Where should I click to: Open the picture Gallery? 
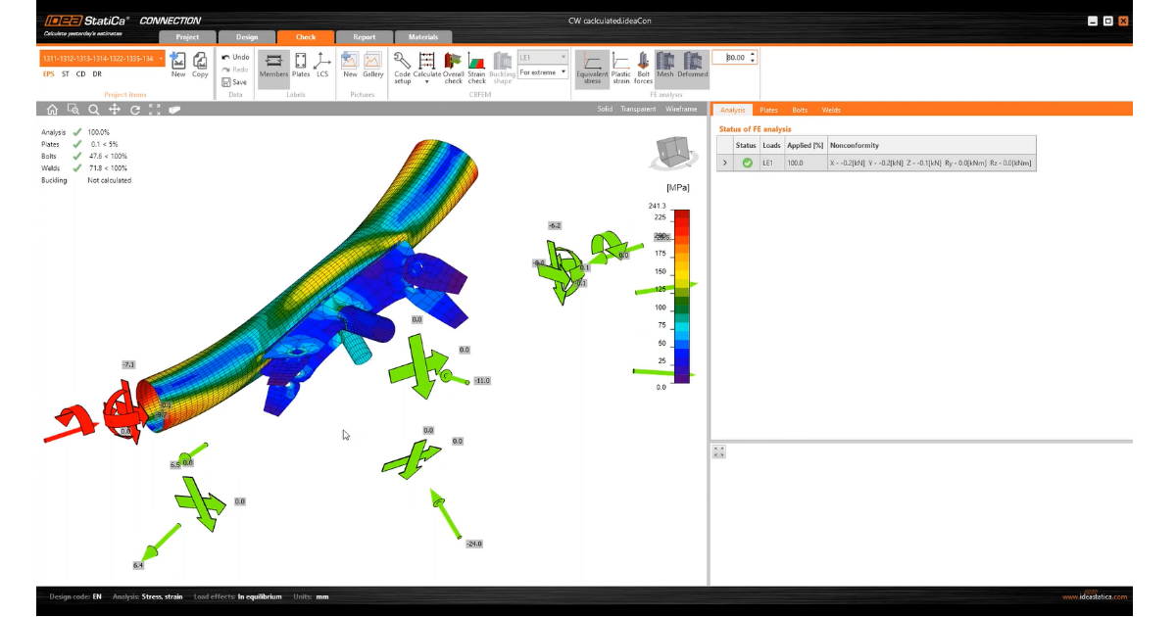[373, 66]
